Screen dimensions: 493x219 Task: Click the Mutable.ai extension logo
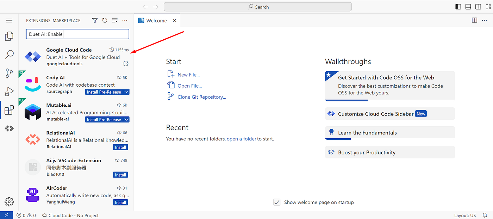(33, 112)
